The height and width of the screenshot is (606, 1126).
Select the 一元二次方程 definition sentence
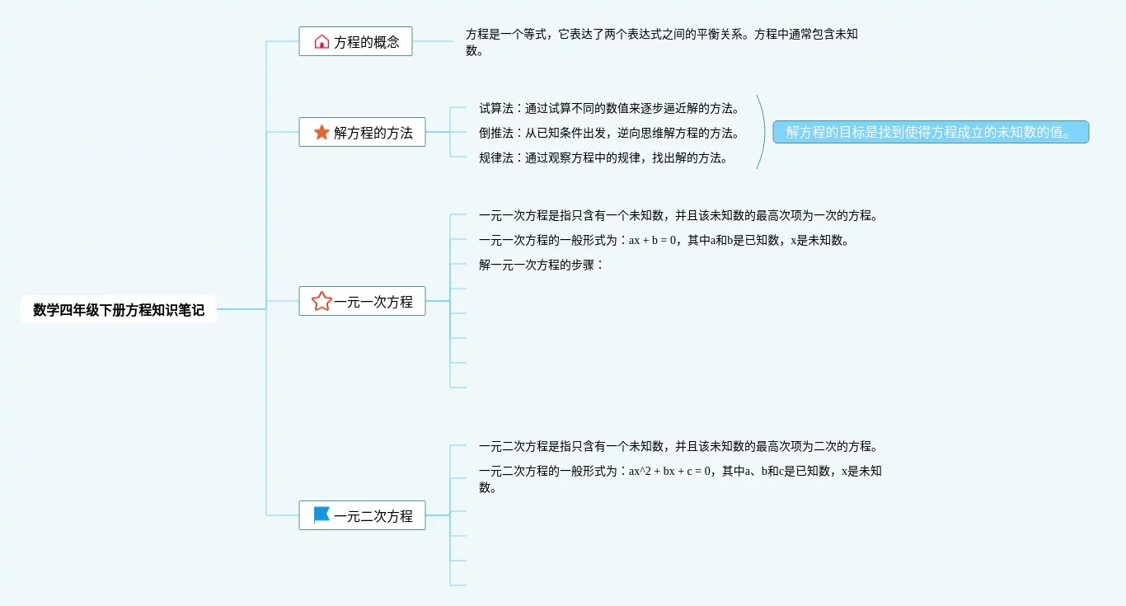point(678,446)
